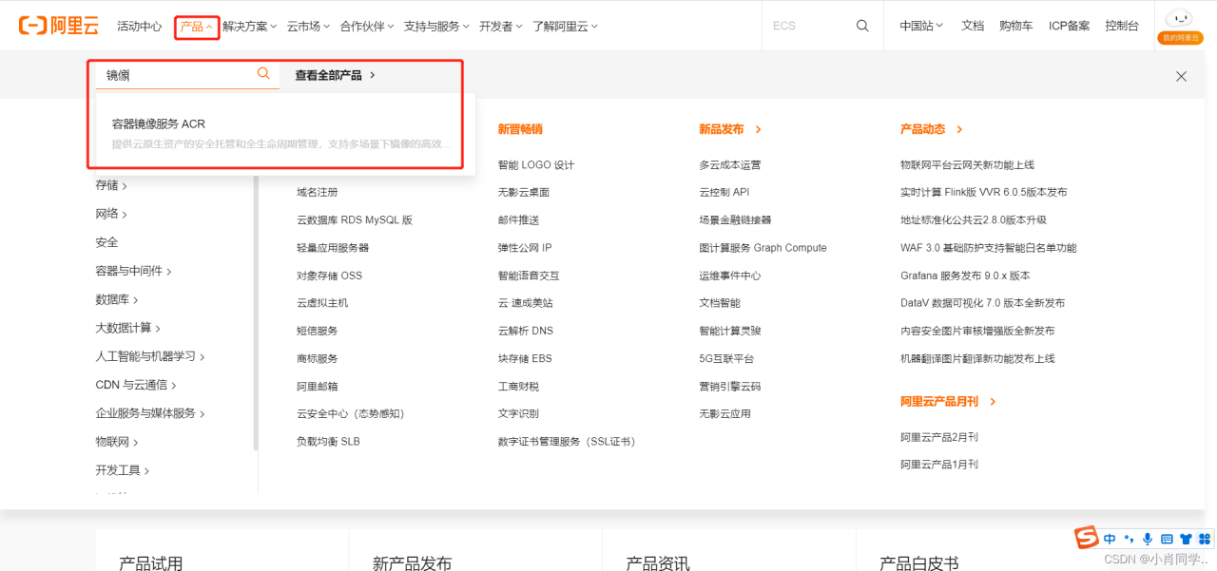This screenshot has width=1217, height=571.
Task: Click the 活动中心 menu item
Action: 140,26
